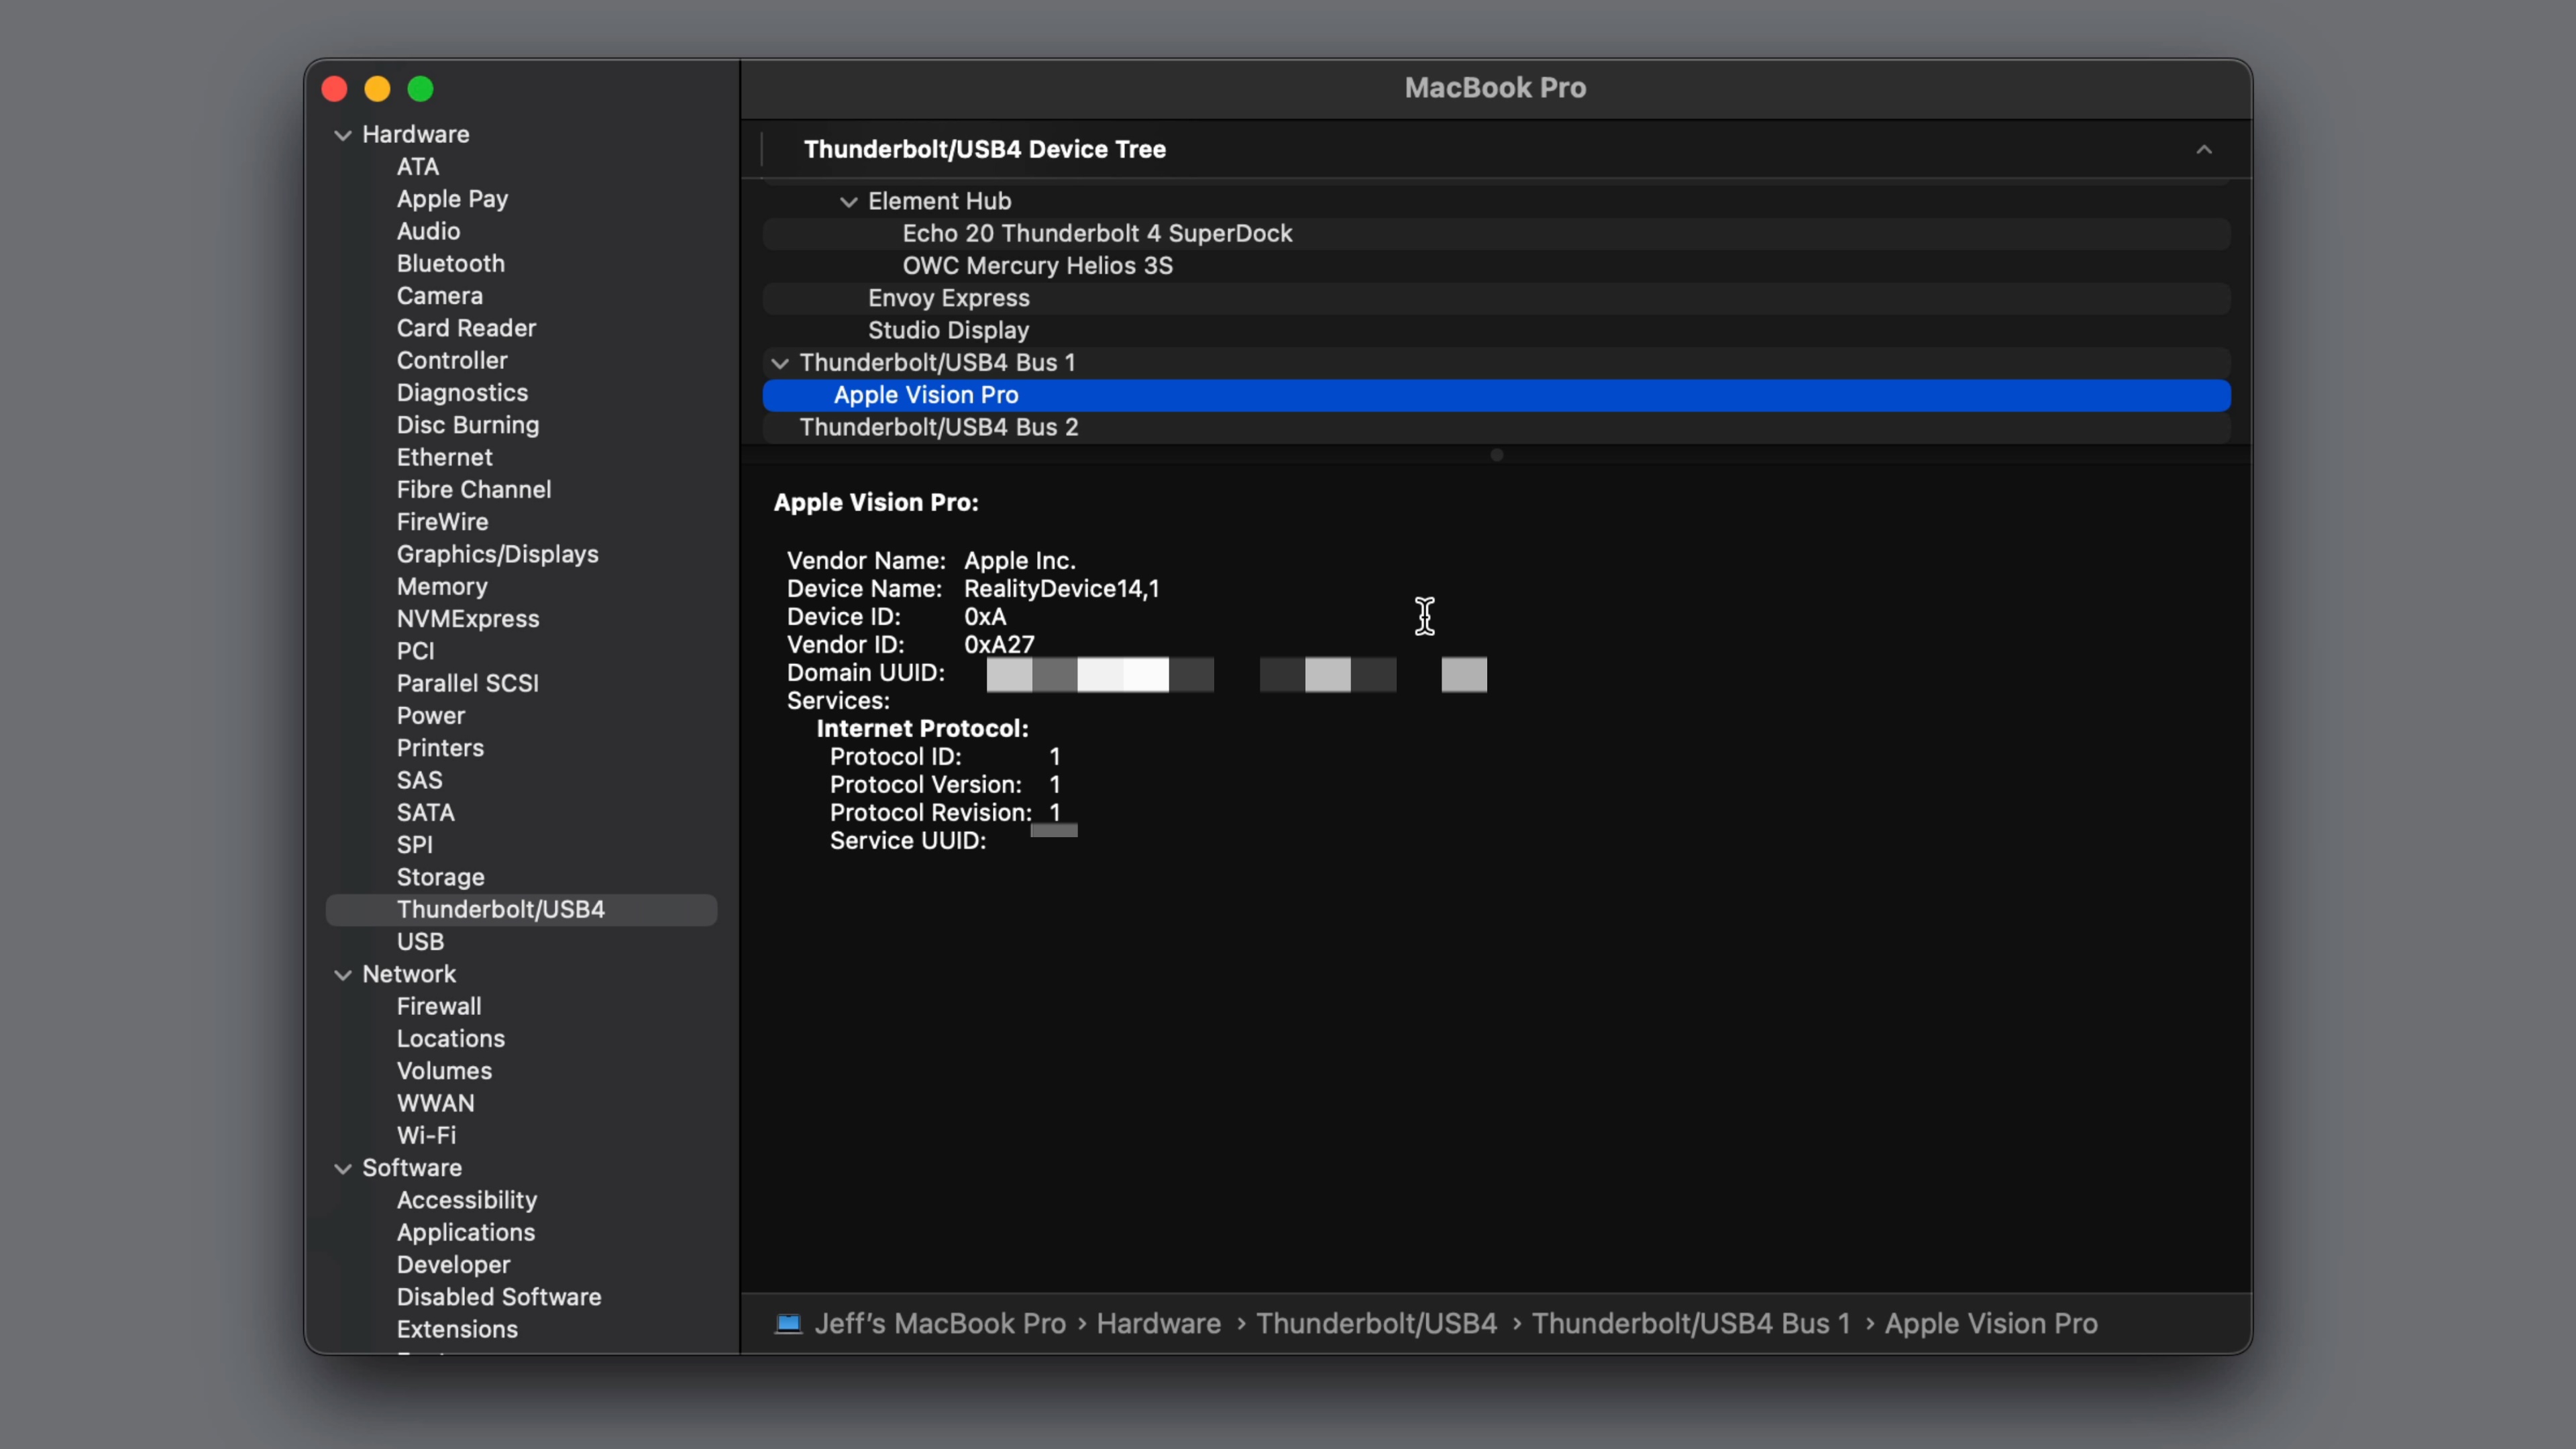Image resolution: width=2576 pixels, height=1449 pixels.
Task: Open the Bluetooth hardware category
Action: point(450,263)
